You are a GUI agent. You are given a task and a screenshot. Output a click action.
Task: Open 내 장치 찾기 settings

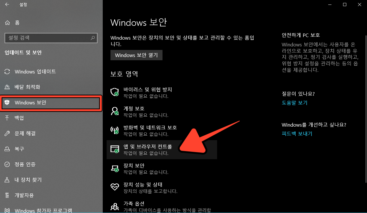[51, 179]
